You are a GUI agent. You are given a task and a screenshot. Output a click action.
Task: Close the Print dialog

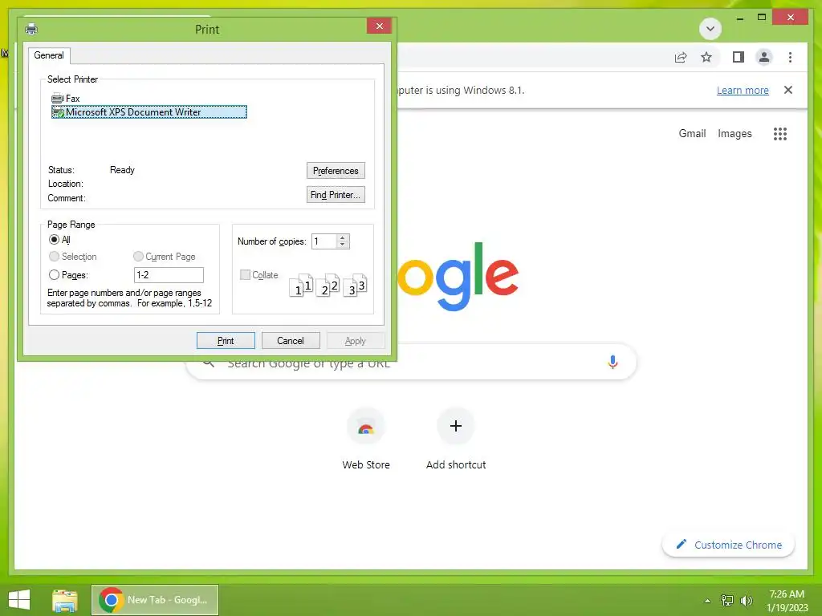pyautogui.click(x=379, y=26)
